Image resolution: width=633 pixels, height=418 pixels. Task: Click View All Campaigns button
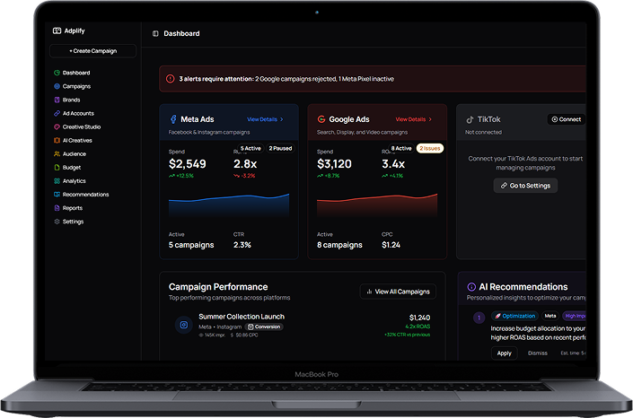398,292
